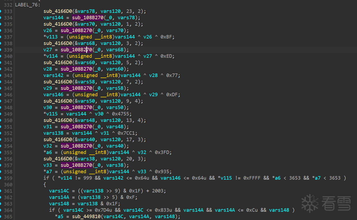Select constant 0xBF on line 337
The image size is (357, 220).
[x=166, y=37]
